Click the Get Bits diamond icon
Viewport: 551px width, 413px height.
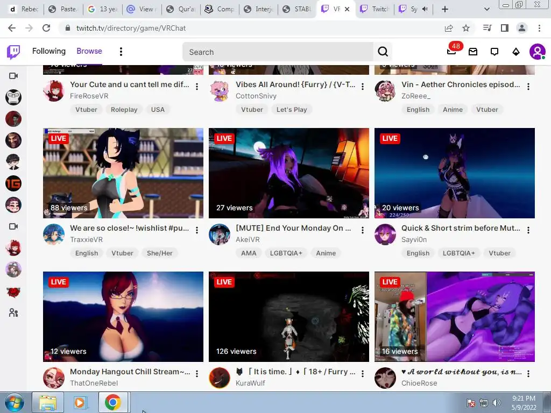516,52
